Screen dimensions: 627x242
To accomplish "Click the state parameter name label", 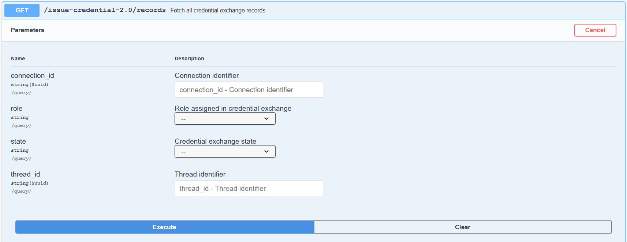I will tap(18, 141).
